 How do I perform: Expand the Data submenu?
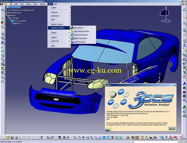coord(59,19)
